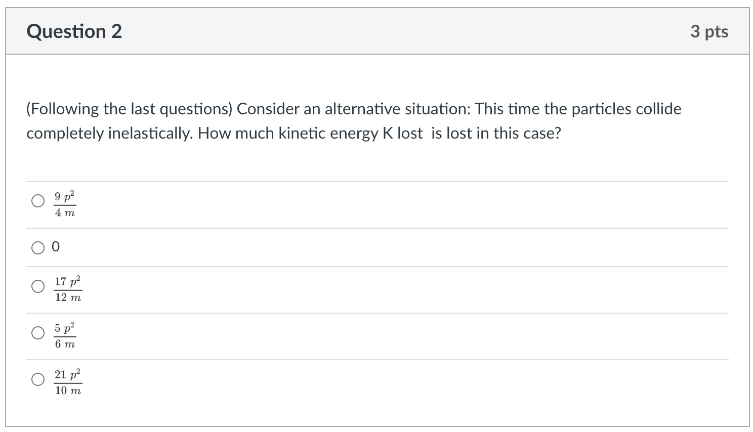Choose the radio button for answer 0
This screenshot has width=753, height=432.
coord(38,247)
